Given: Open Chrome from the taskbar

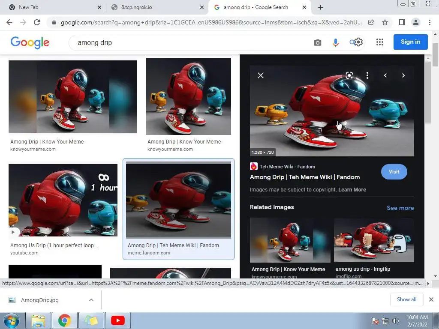Looking at the screenshot, I should point(64,320).
